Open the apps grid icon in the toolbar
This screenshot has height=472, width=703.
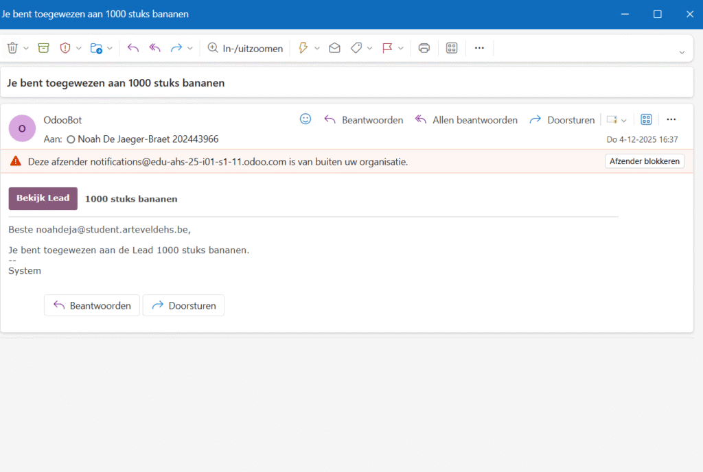pos(452,48)
